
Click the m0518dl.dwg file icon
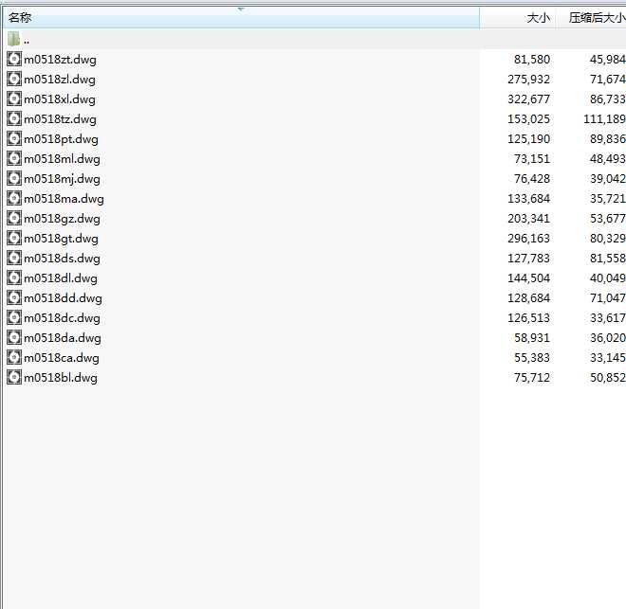tap(14, 278)
